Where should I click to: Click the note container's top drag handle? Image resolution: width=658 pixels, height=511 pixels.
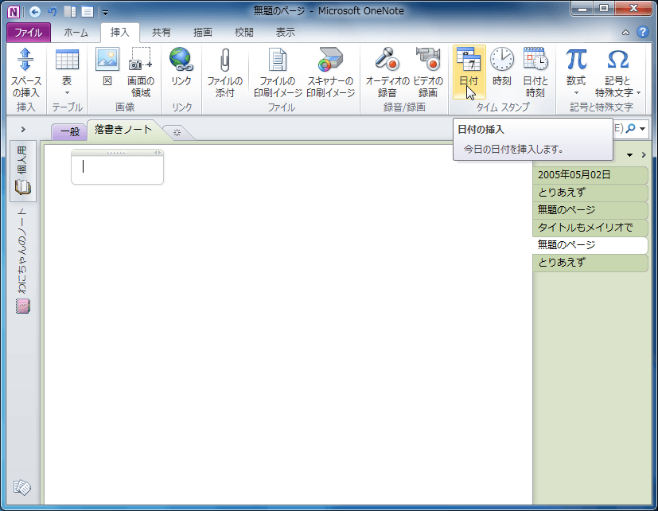click(x=116, y=152)
